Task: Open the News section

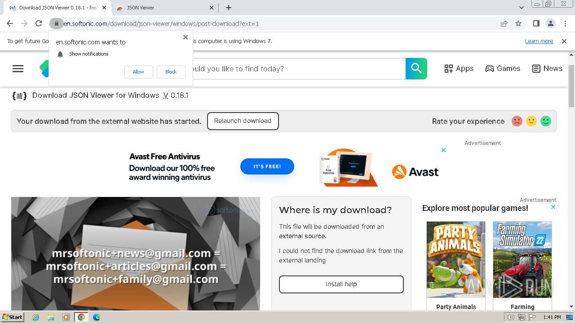Action: (x=547, y=69)
